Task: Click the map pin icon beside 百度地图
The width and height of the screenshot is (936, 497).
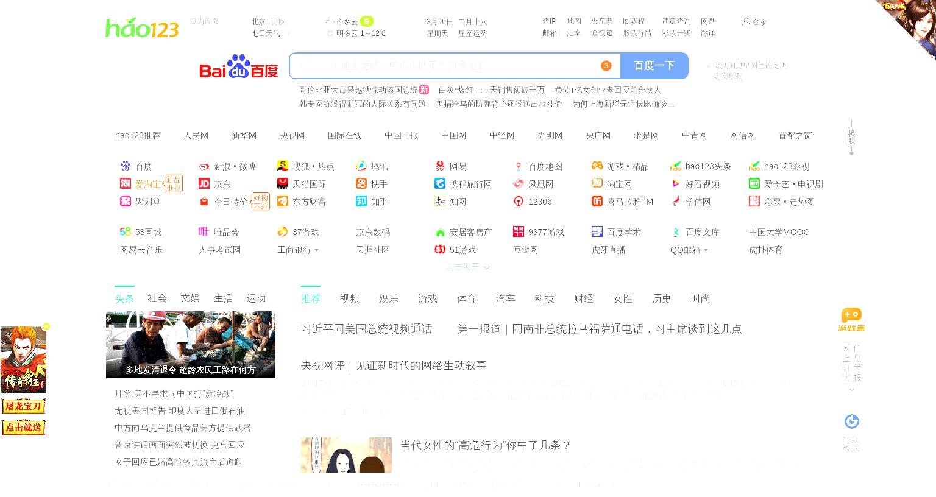Action: (x=519, y=166)
